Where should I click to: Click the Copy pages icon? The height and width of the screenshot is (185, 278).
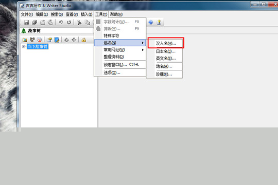(x=87, y=22)
